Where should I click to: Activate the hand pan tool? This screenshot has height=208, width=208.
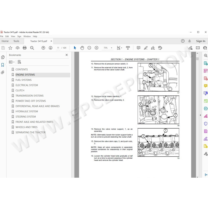[x=82, y=48]
